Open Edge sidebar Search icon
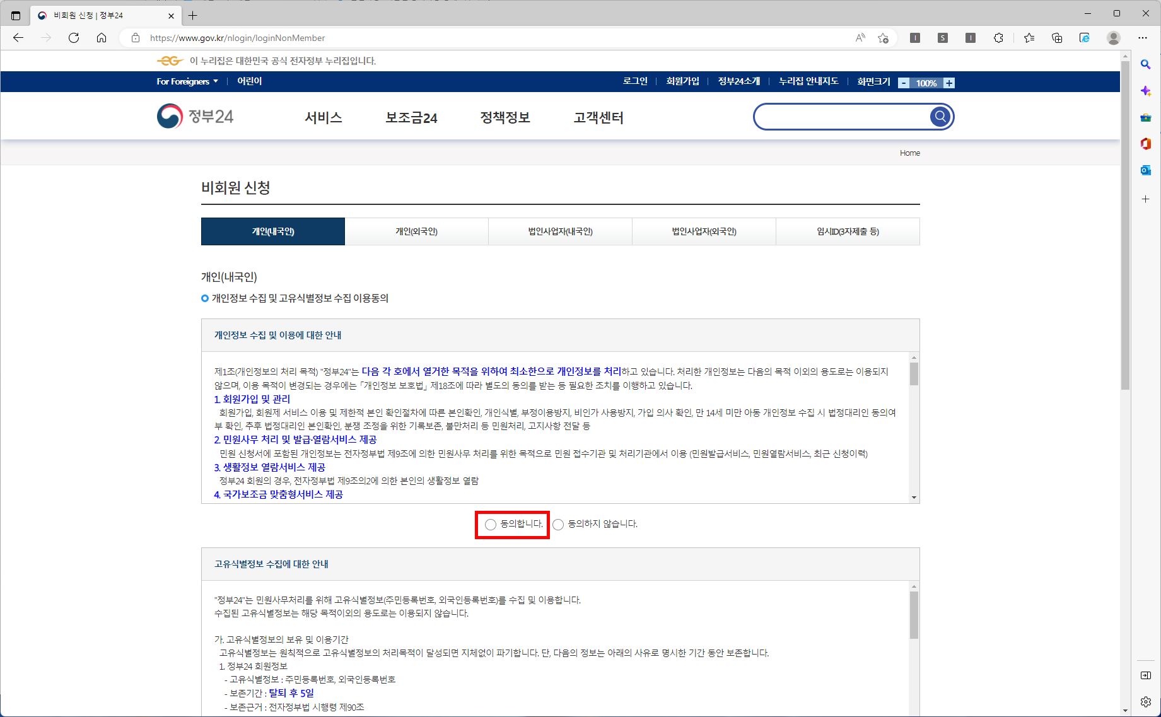The image size is (1161, 717). [x=1146, y=64]
